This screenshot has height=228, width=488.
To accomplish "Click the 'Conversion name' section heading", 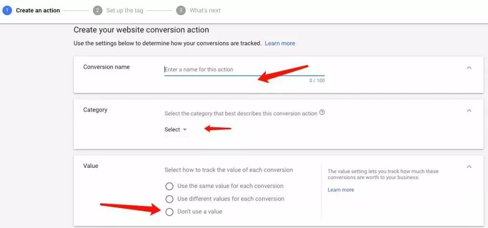I will tap(106, 67).
